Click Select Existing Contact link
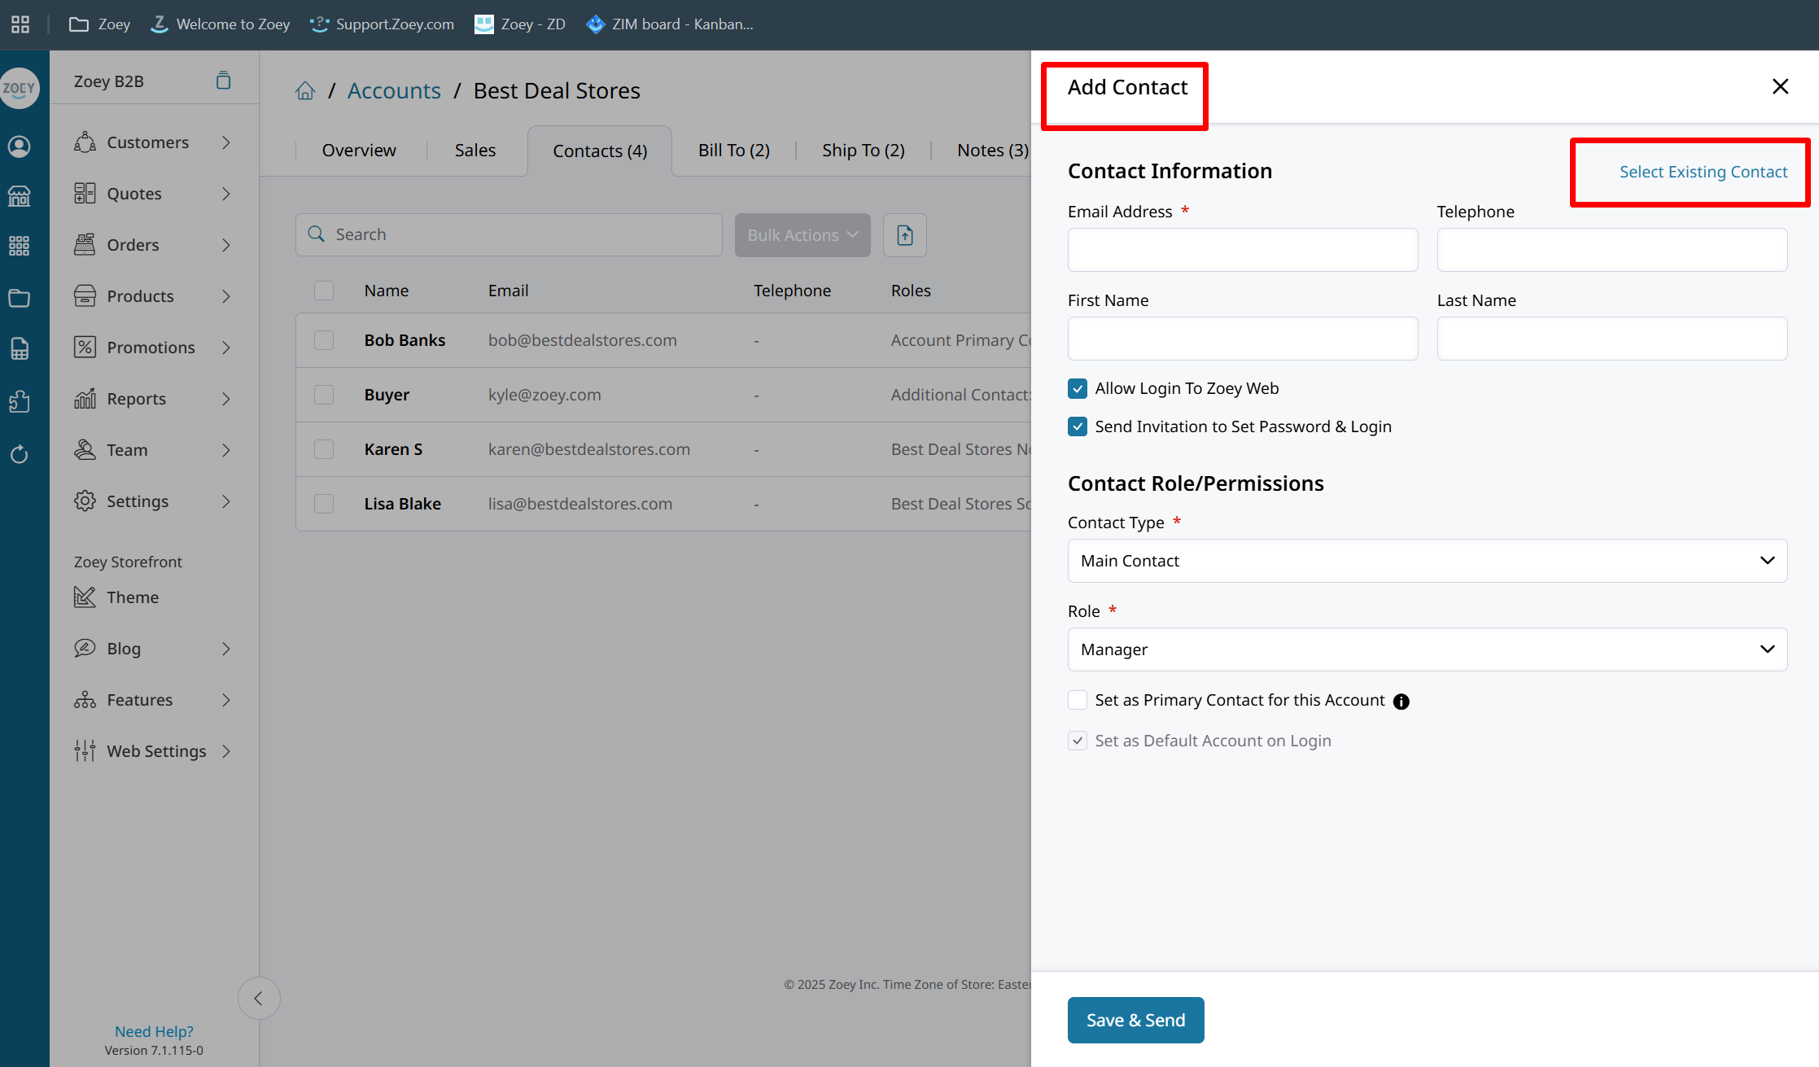This screenshot has height=1067, width=1819. click(x=1703, y=172)
